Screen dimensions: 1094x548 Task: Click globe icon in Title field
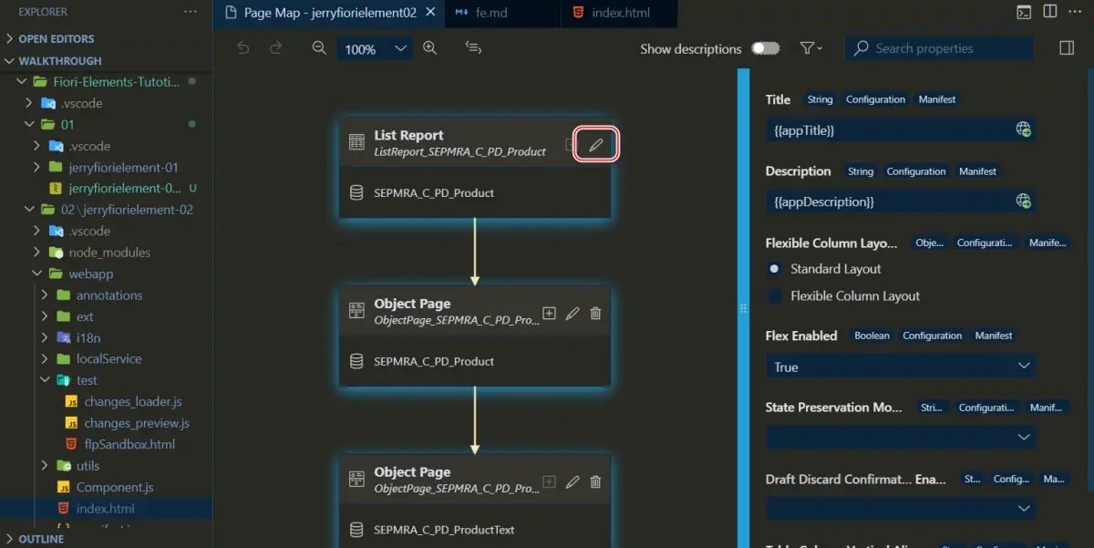[1023, 129]
